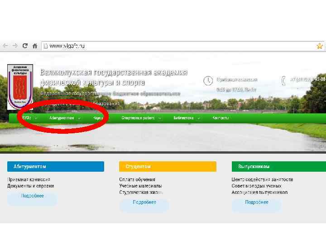Open the Оплата обучения link
Image resolution: width=326 pixels, height=244 pixels.
[137, 179]
